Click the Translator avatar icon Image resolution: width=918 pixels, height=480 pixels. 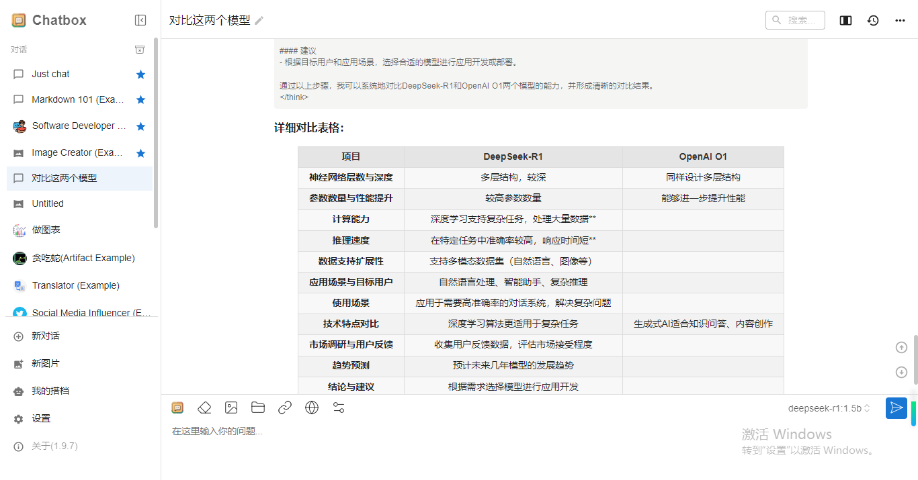pos(19,286)
